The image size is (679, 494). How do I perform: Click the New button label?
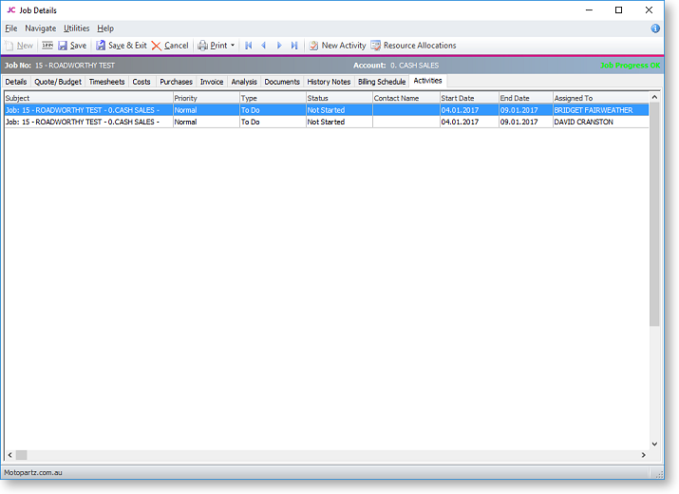coord(25,46)
